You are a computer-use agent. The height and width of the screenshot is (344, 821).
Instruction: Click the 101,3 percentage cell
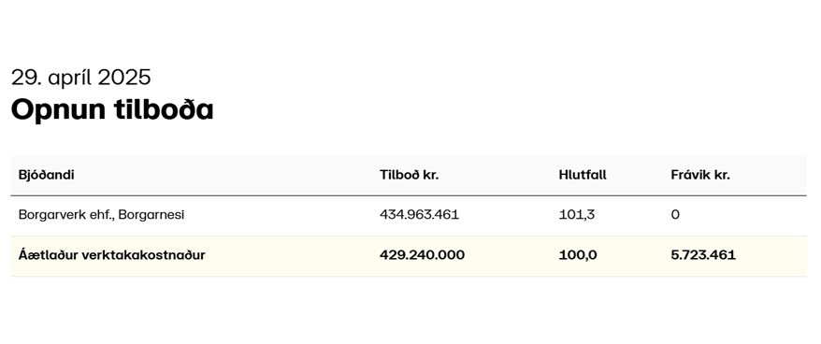tap(577, 215)
